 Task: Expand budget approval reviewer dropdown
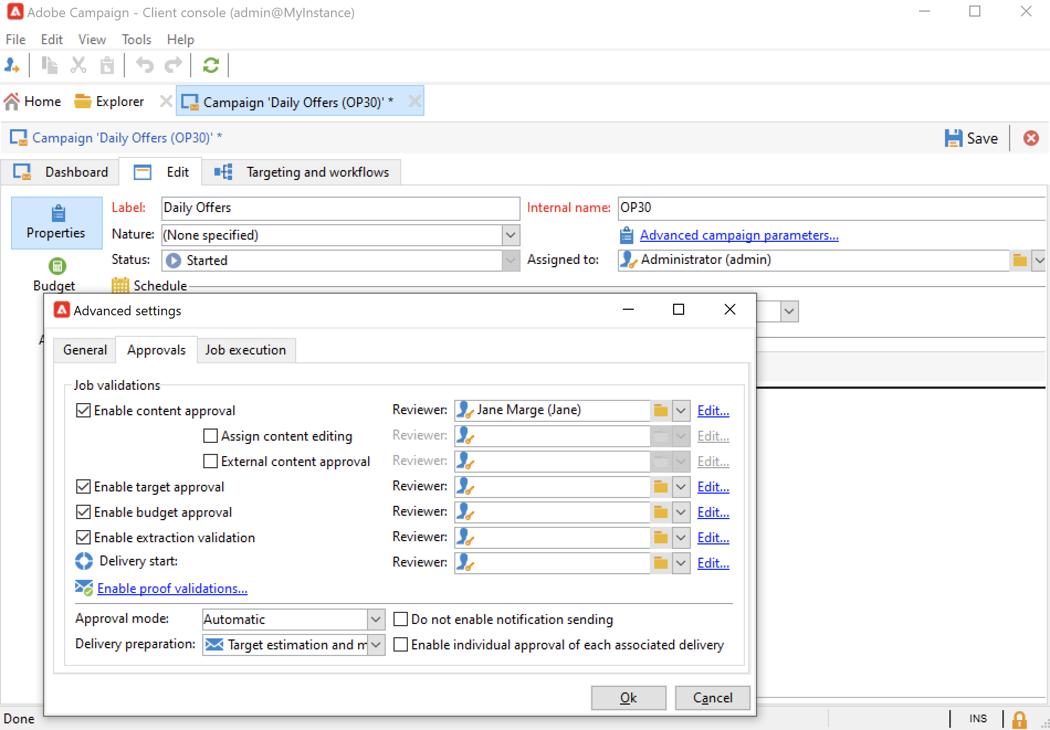(x=681, y=512)
